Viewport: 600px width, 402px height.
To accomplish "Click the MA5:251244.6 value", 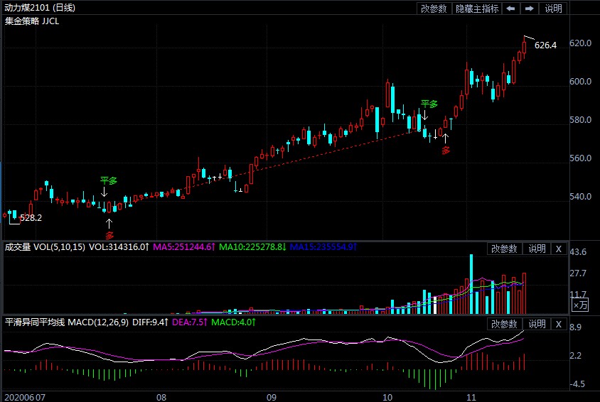I will [184, 247].
